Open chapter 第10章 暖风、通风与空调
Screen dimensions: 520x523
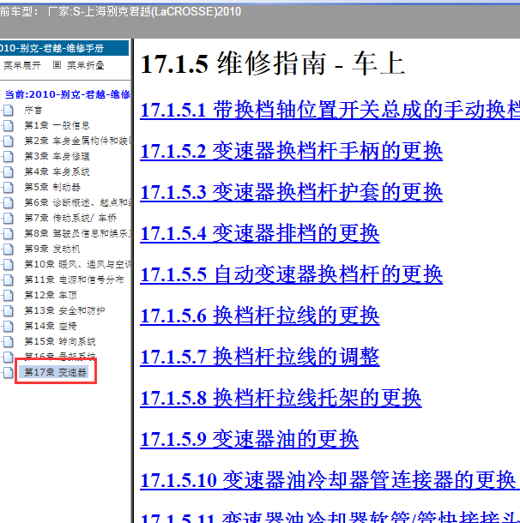click(77, 265)
